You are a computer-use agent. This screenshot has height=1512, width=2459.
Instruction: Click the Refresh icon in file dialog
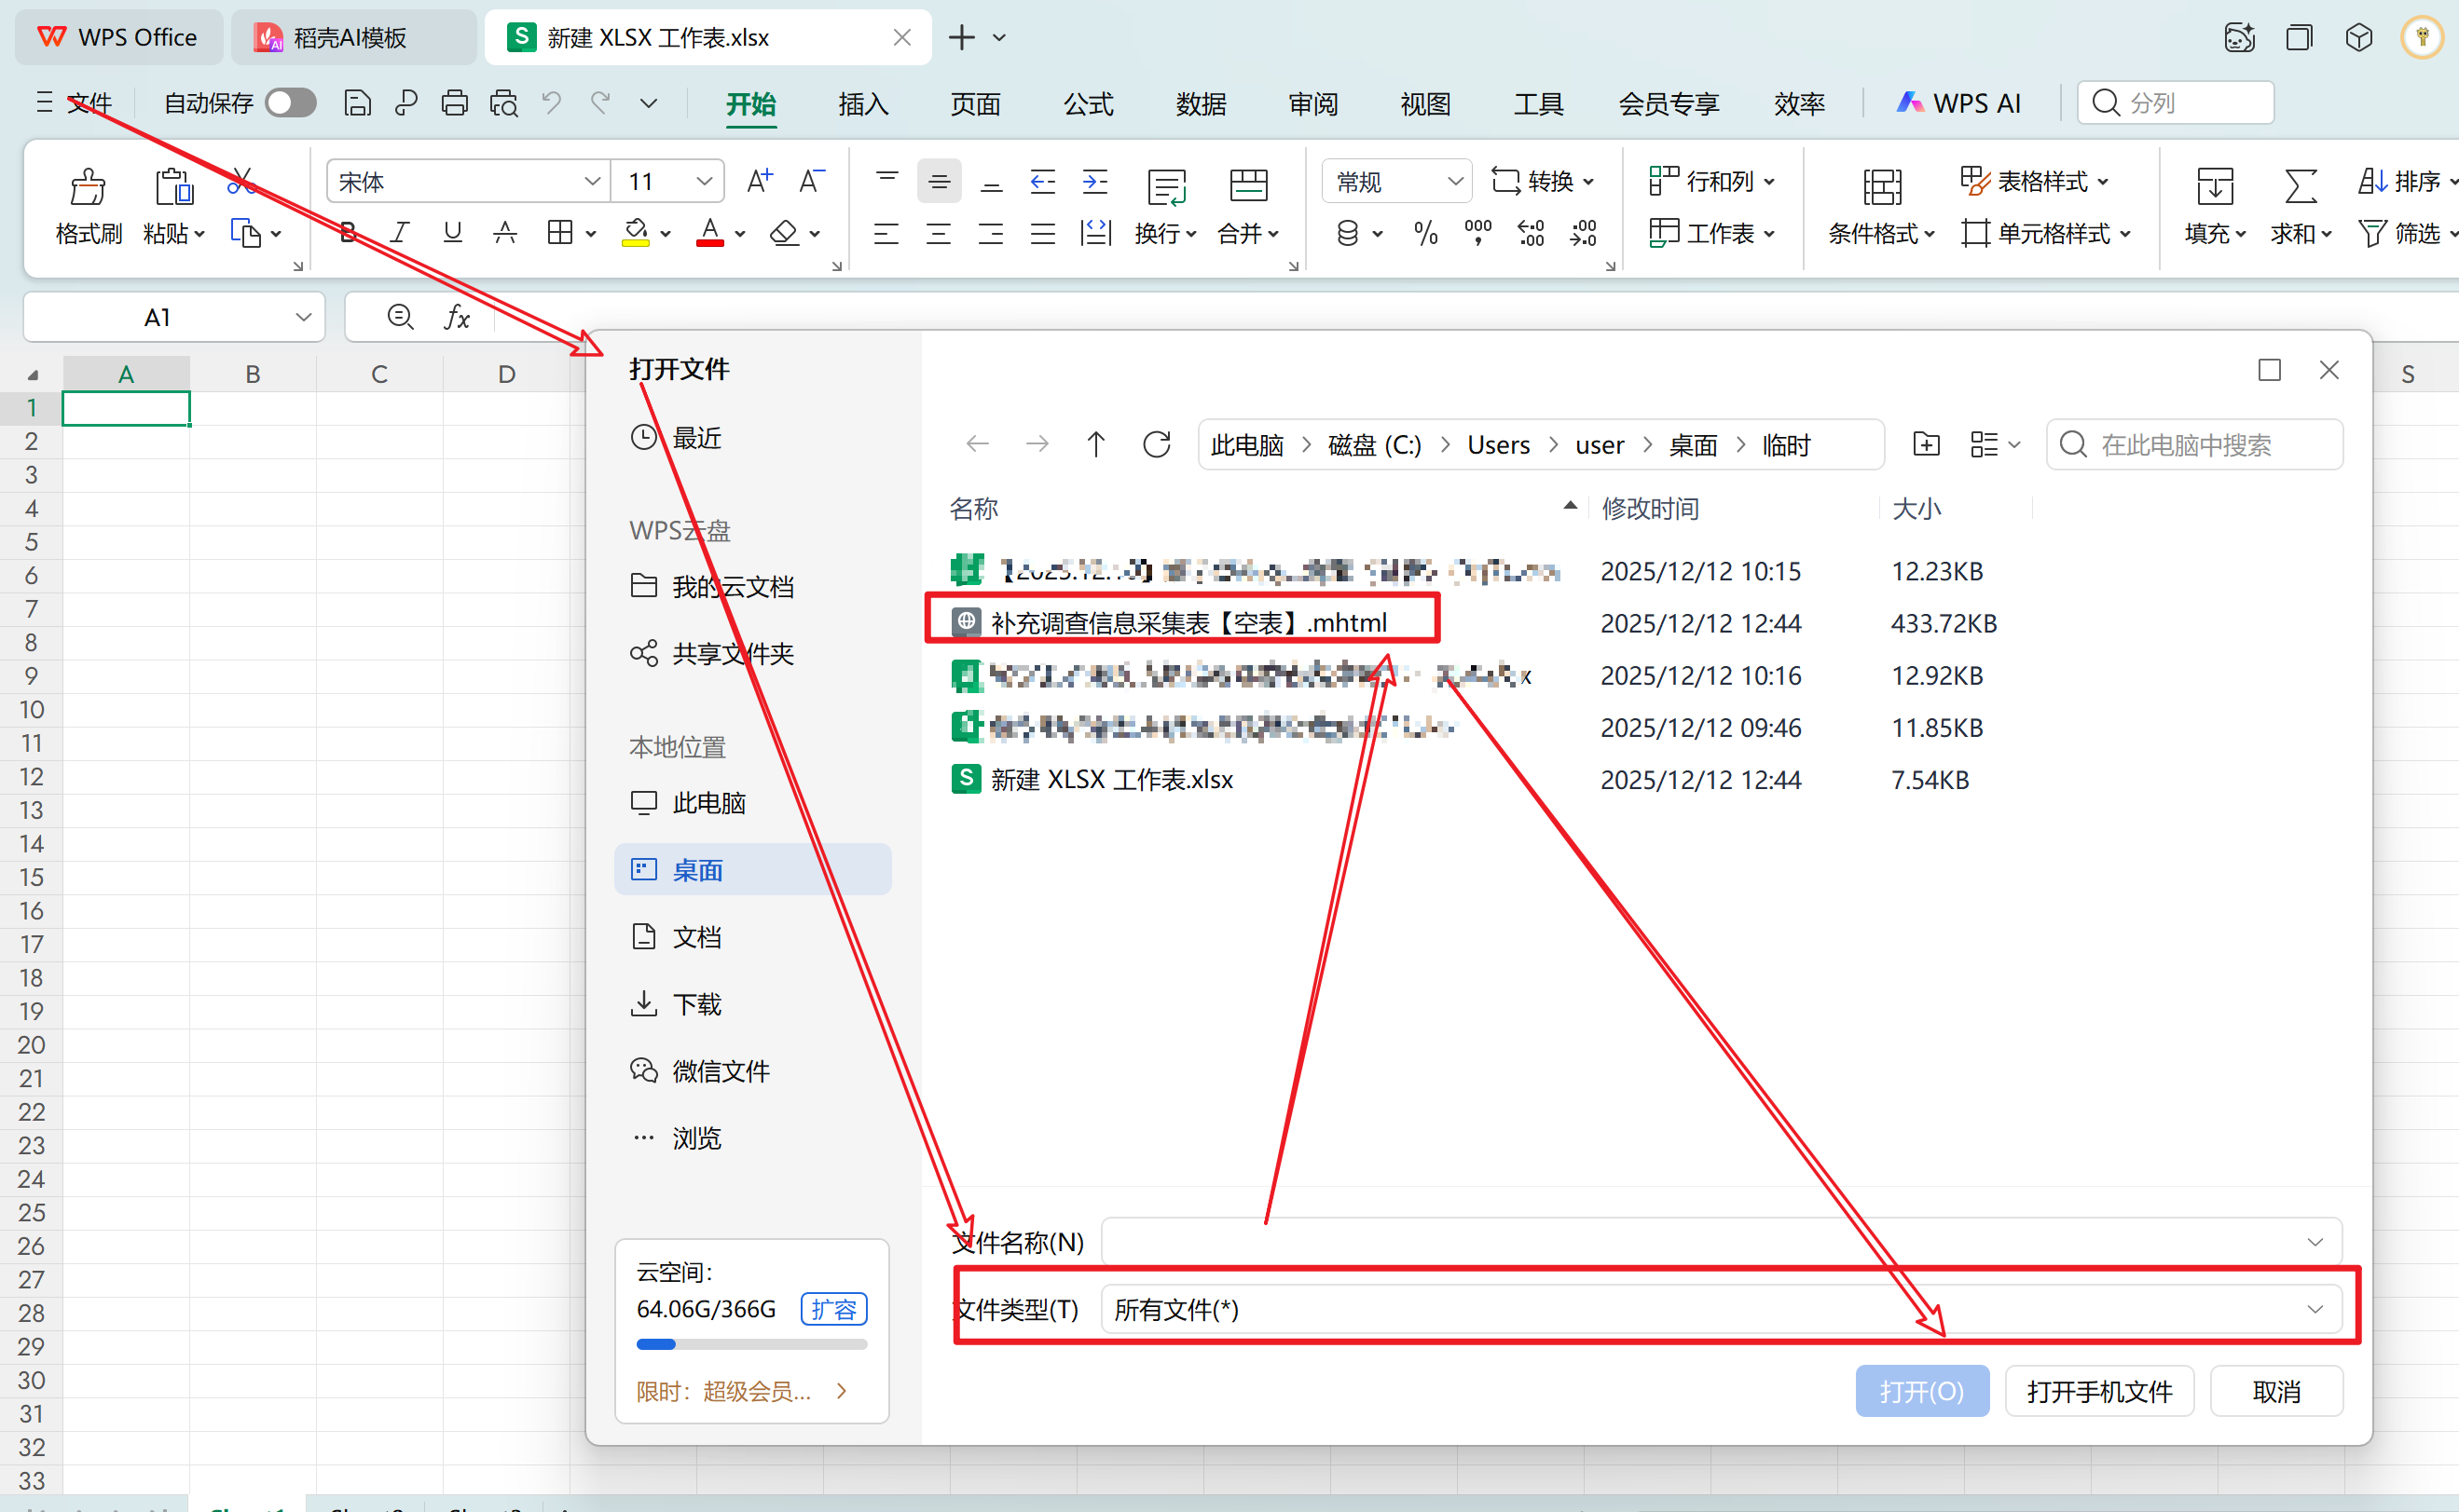(x=1157, y=444)
